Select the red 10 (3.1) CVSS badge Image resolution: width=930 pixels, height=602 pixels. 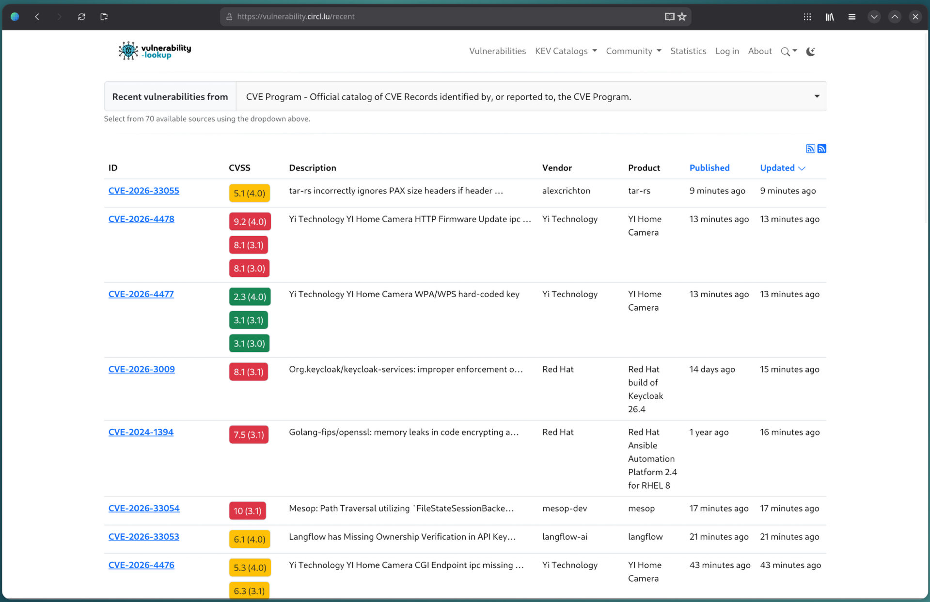tap(247, 511)
